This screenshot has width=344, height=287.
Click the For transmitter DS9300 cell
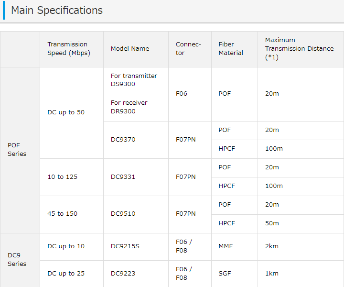(x=136, y=80)
